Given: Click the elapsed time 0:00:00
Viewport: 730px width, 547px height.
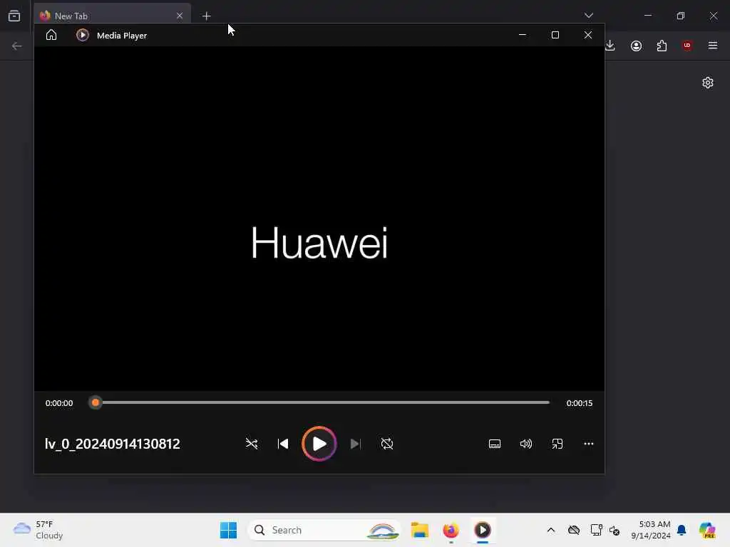Looking at the screenshot, I should pyautogui.click(x=59, y=403).
